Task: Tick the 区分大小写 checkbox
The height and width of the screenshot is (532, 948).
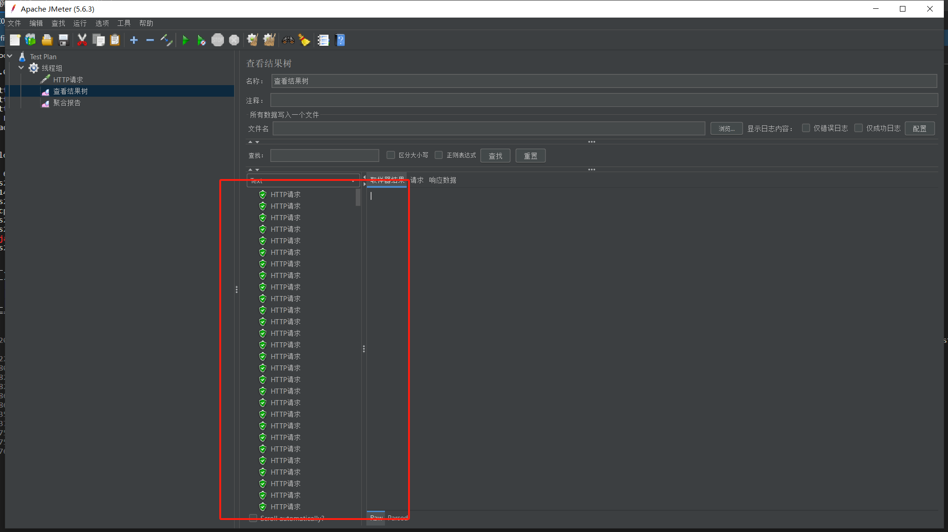Action: pyautogui.click(x=390, y=155)
